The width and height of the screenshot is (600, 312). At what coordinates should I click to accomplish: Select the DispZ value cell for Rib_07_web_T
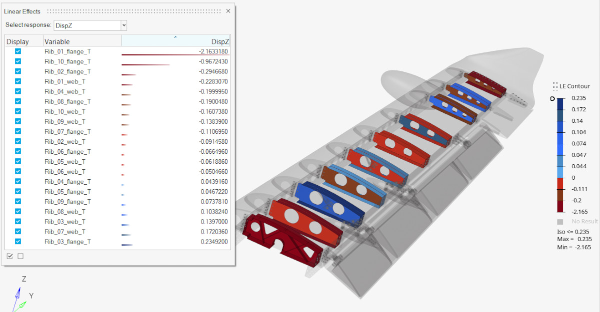215,231
